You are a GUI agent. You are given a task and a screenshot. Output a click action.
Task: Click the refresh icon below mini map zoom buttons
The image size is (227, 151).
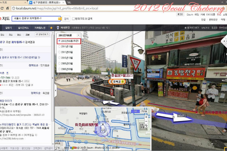pyautogui.click(x=146, y=126)
